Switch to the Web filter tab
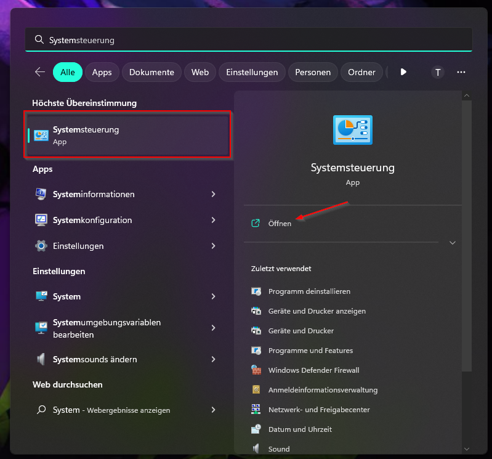 [x=200, y=72]
